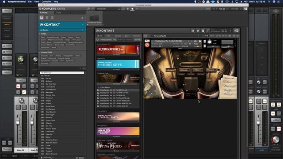Open the New (default) multi rack dropdown
This screenshot has width=283, height=159.
pos(176,36)
